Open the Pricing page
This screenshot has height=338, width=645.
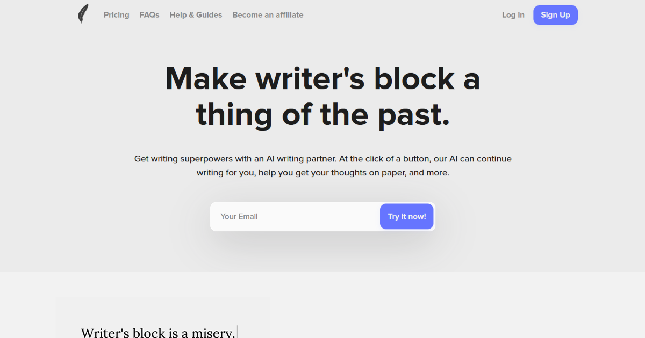coord(116,14)
